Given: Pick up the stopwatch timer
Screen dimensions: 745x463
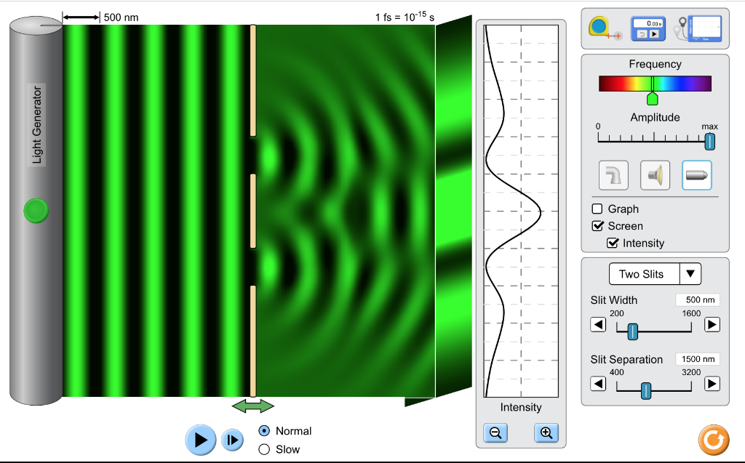Looking at the screenshot, I should [647, 28].
